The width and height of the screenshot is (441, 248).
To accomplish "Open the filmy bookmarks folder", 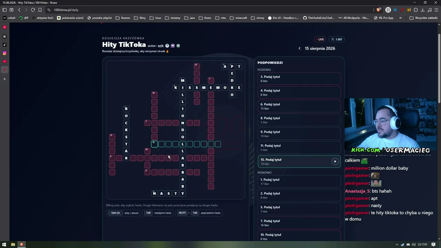I will 140,18.
